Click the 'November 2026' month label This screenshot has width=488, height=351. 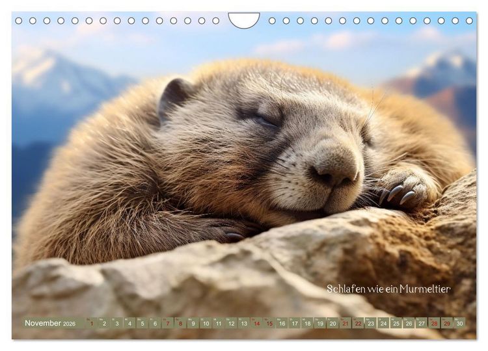point(50,323)
